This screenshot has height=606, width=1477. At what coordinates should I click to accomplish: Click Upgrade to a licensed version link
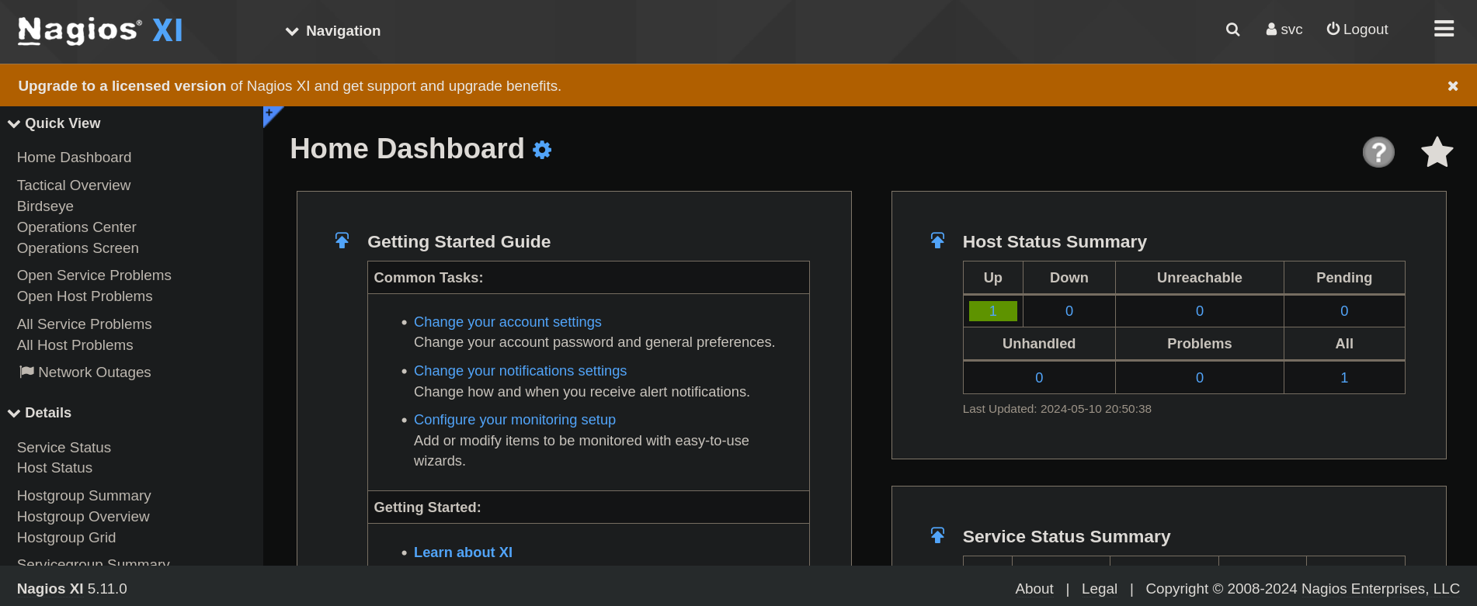click(x=122, y=86)
